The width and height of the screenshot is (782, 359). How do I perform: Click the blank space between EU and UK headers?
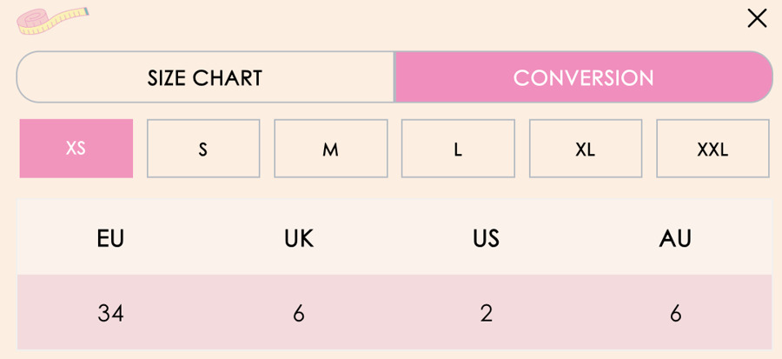pos(204,238)
